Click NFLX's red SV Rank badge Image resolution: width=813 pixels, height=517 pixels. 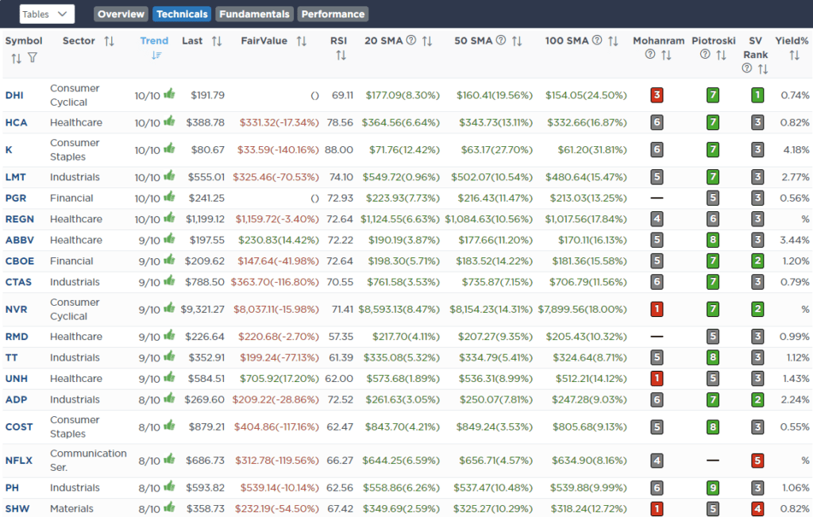pos(757,461)
